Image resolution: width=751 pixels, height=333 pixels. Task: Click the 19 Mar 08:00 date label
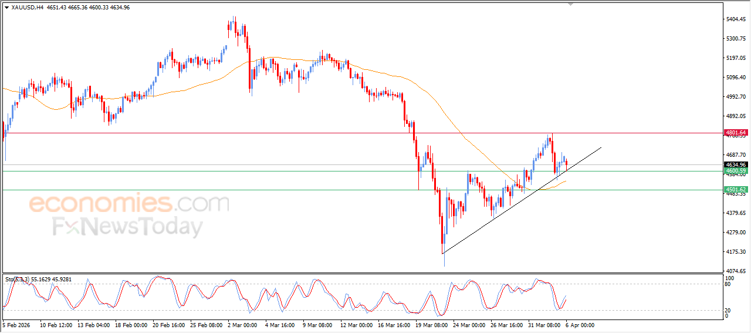tap(432, 324)
